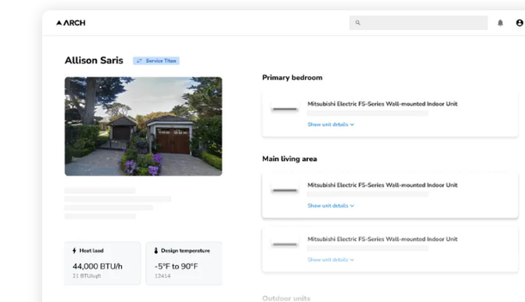The image size is (525, 302).
Task: Click inside the top search field
Action: coord(418,23)
